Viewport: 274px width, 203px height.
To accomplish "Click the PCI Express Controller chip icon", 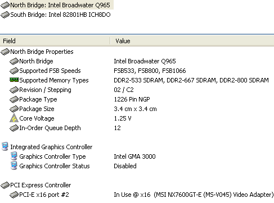I will (x=5, y=185).
